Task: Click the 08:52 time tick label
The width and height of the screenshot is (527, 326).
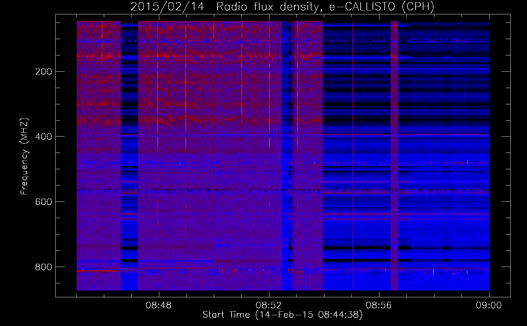Action: 269,305
